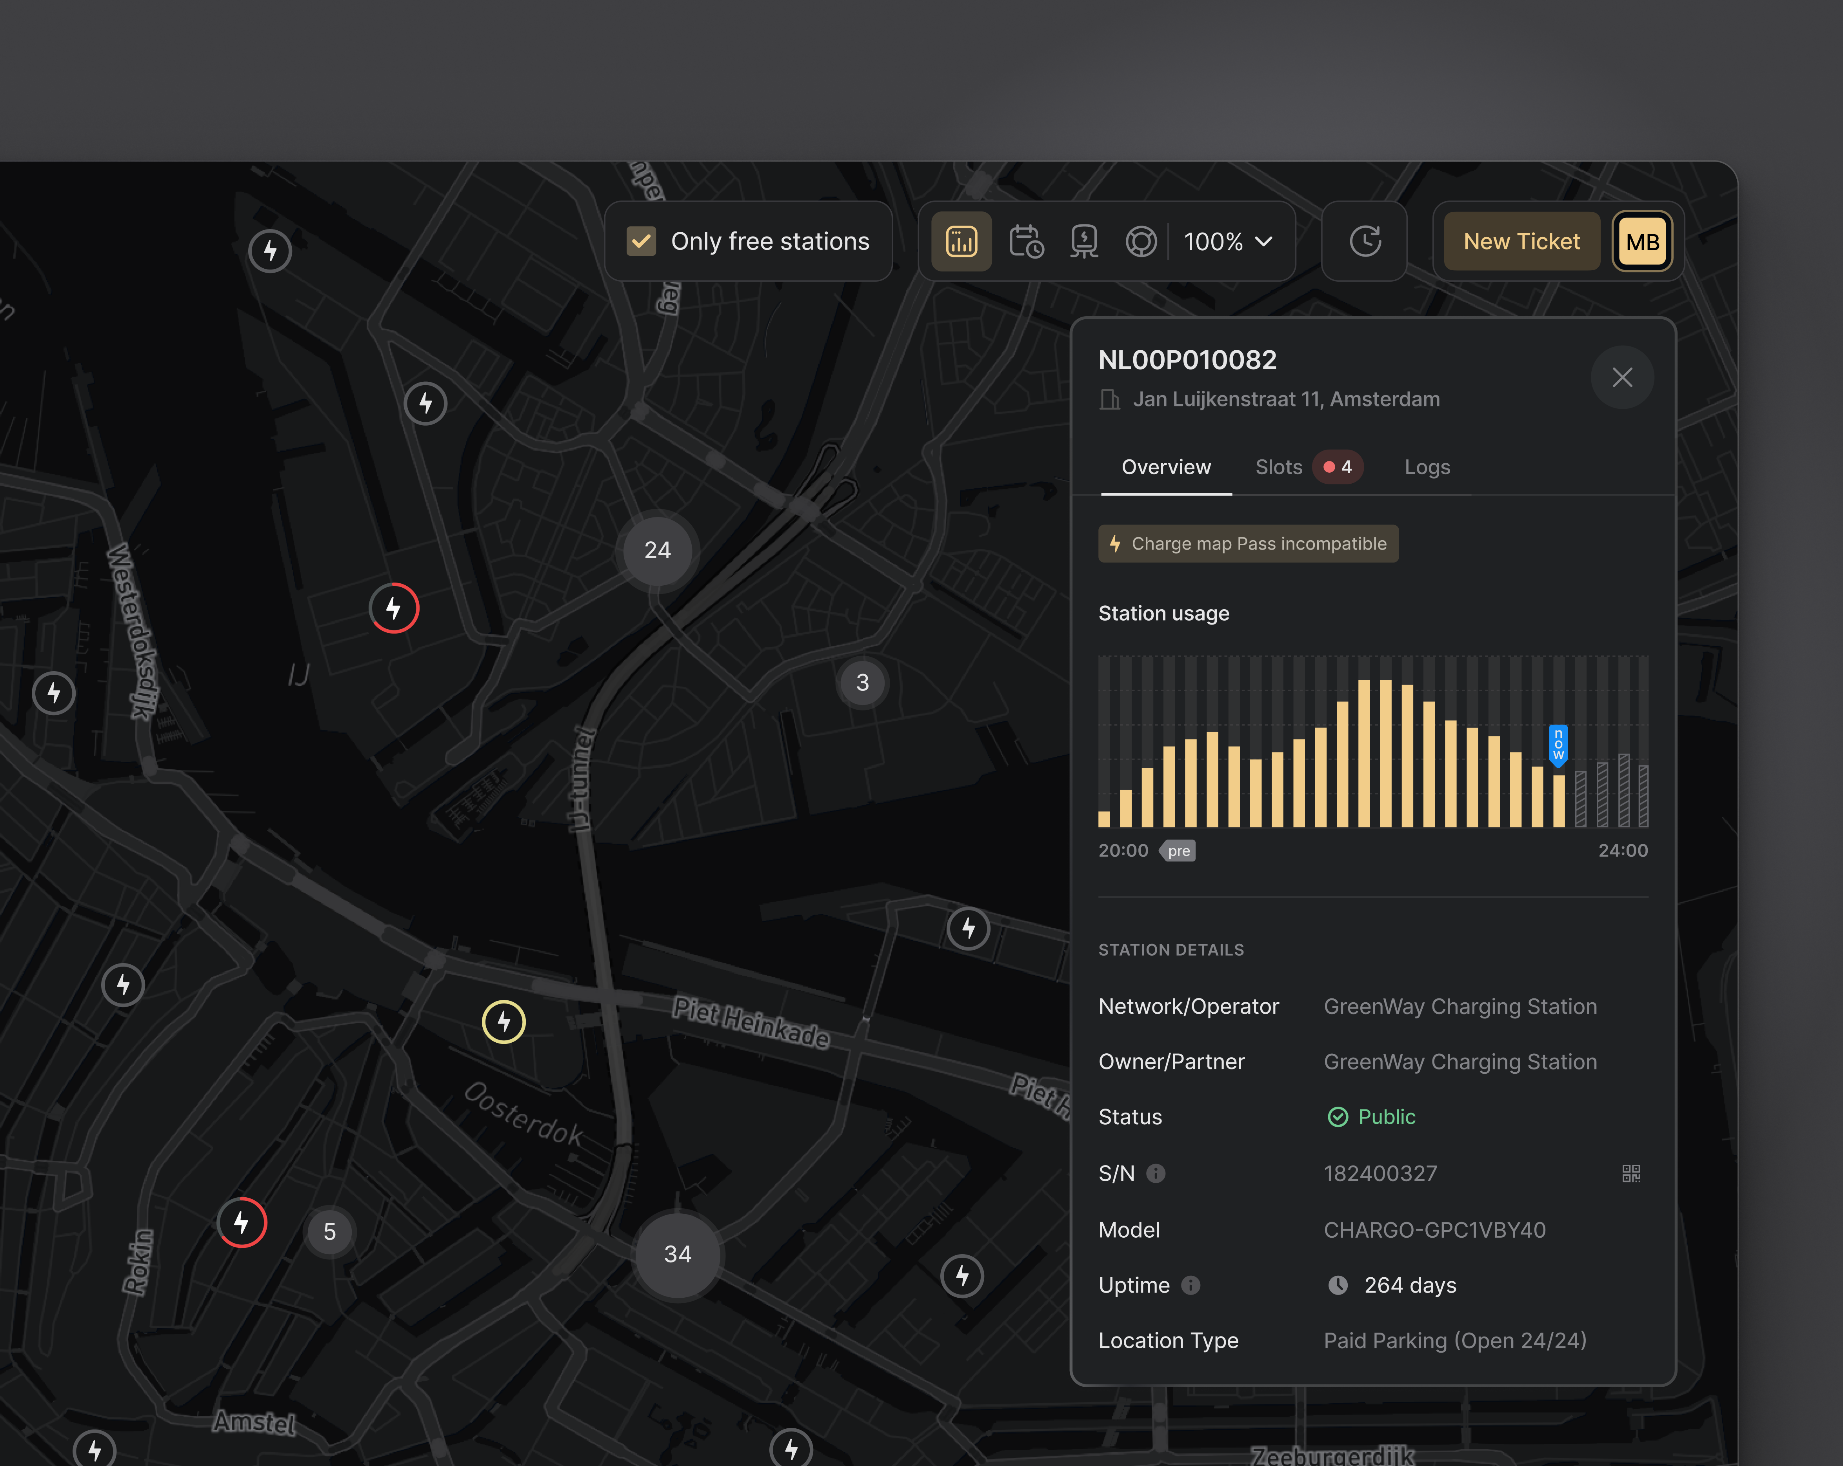Select the now marker on usage chart
The height and width of the screenshot is (1466, 1843).
click(1559, 745)
